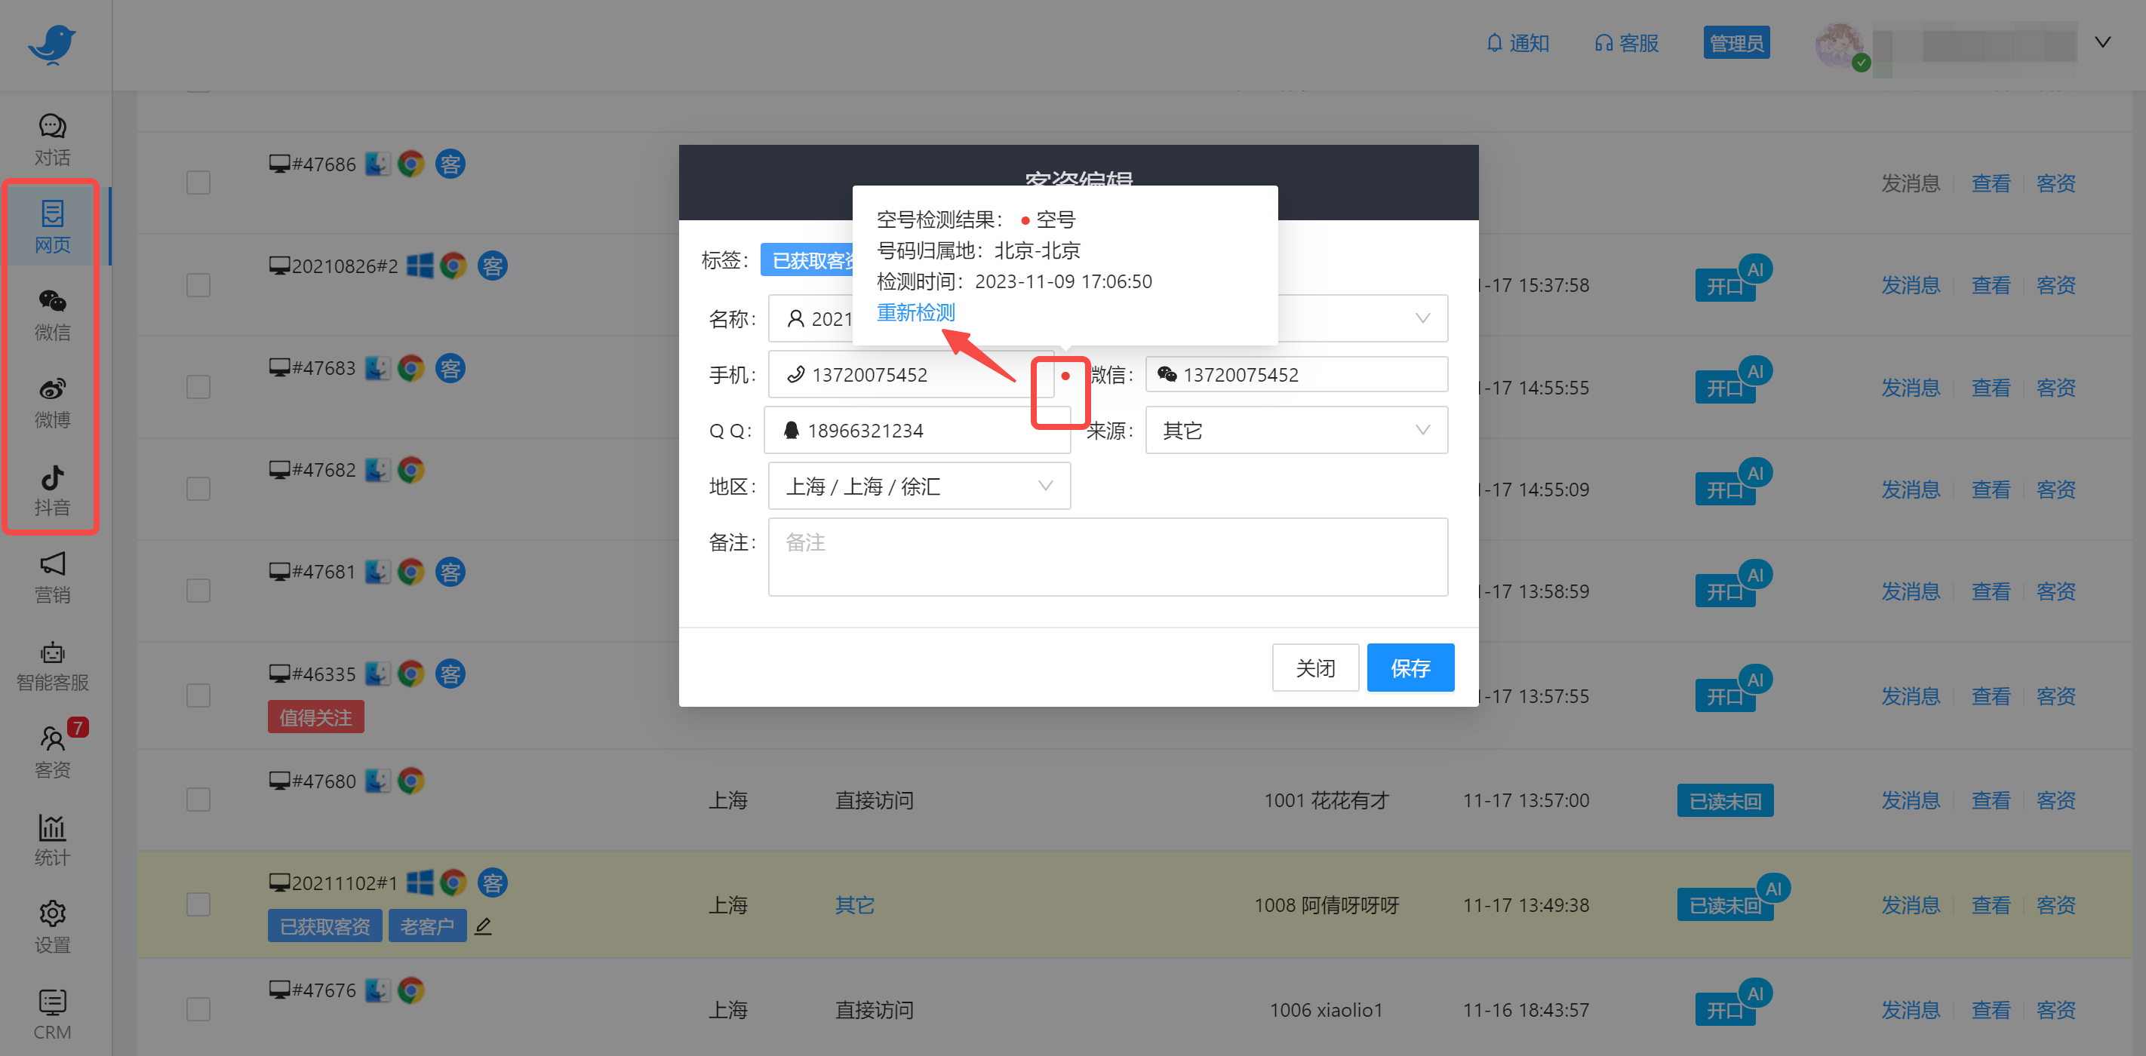Select the checkbox for visitor #47680
This screenshot has width=2146, height=1056.
click(x=198, y=799)
